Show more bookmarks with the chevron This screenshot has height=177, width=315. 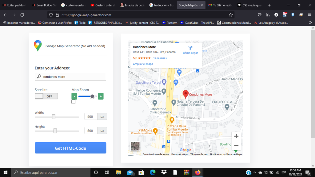[310, 23]
